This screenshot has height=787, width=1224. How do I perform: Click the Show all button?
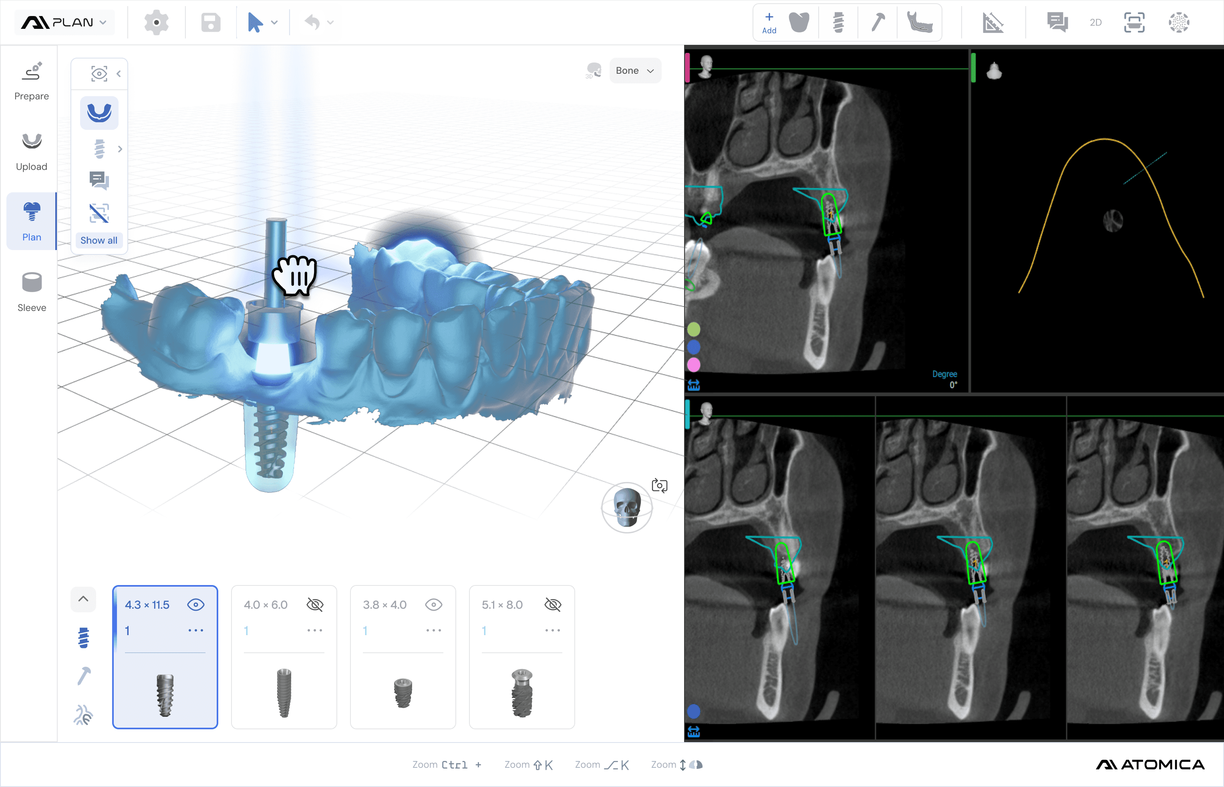[99, 240]
